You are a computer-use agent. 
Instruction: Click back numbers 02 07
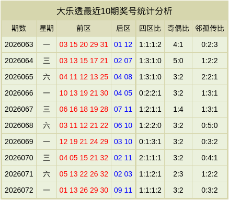click(123, 61)
